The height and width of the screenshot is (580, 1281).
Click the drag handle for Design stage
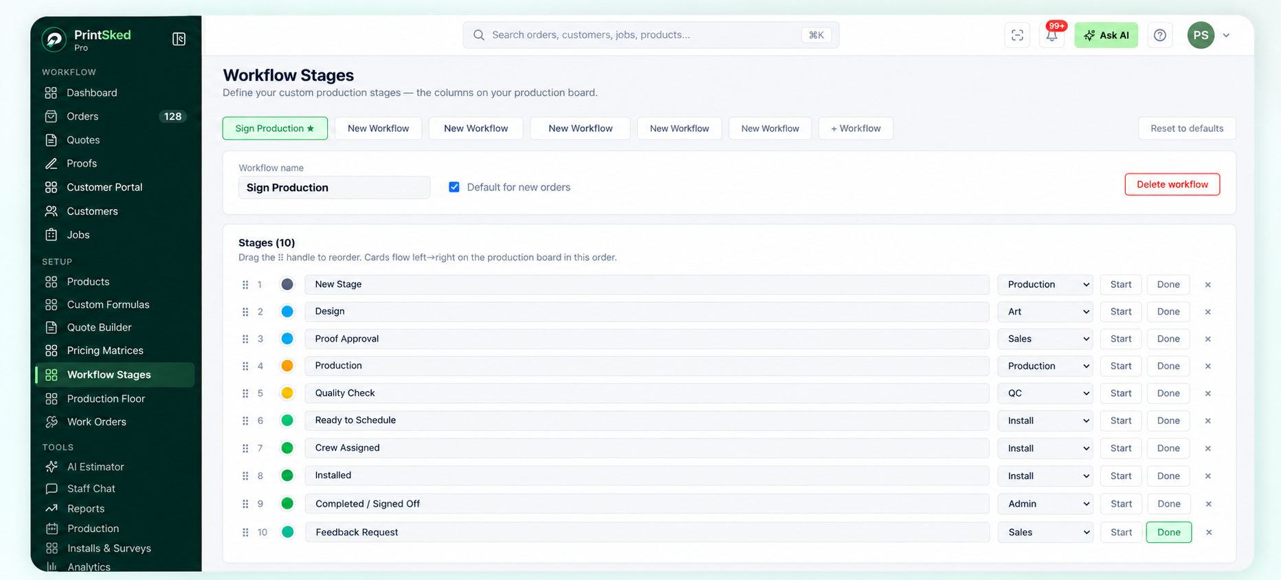tap(245, 311)
